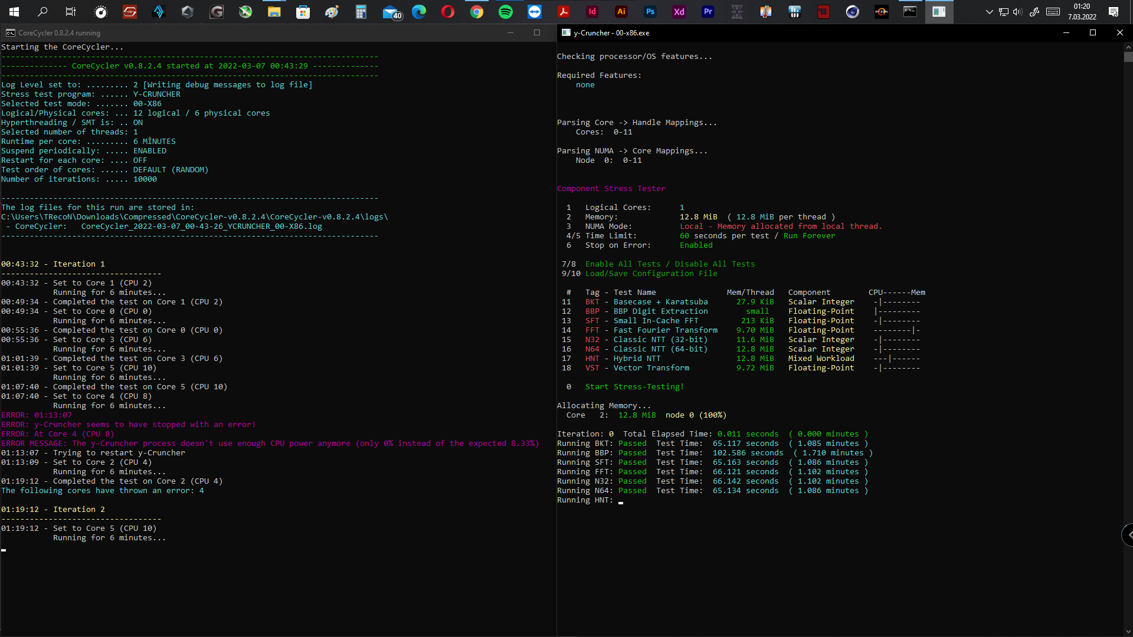This screenshot has height=637, width=1133.
Task: Launch Adobe Illustrator from the taskbar
Action: 621,12
